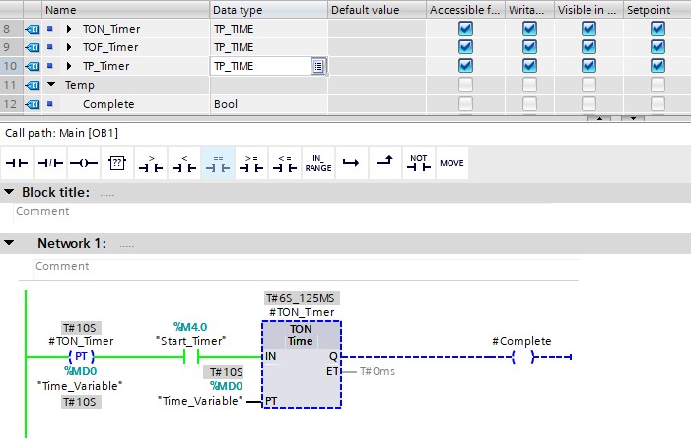Click the open branch arrow icon

coord(351,162)
